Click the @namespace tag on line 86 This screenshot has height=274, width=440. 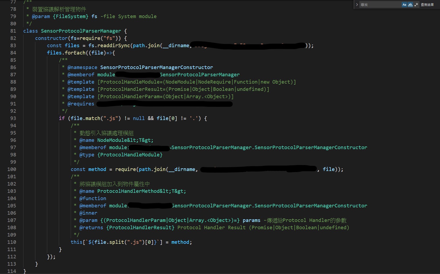[x=82, y=67]
